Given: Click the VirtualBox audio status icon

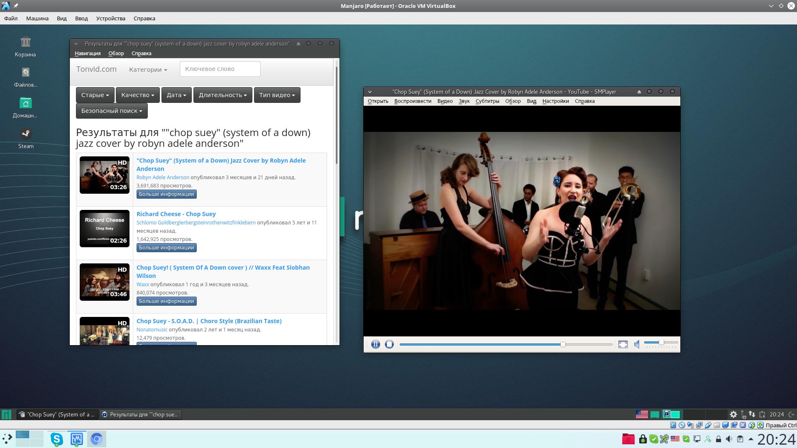Looking at the screenshot, I should [x=690, y=425].
